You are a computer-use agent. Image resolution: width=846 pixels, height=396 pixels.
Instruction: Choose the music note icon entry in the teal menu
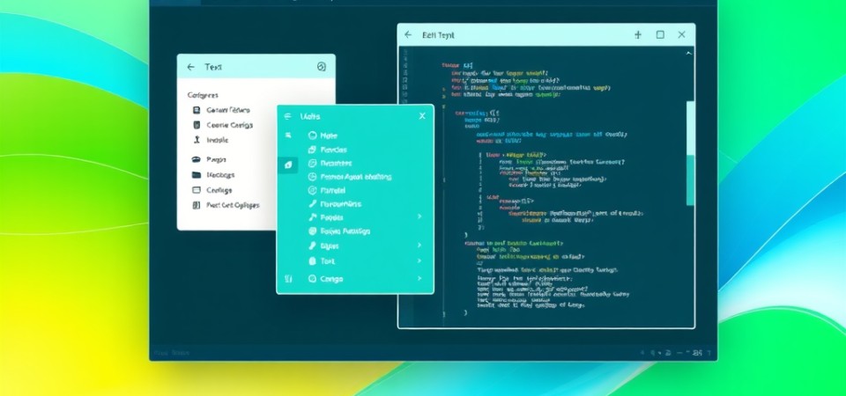click(325, 217)
